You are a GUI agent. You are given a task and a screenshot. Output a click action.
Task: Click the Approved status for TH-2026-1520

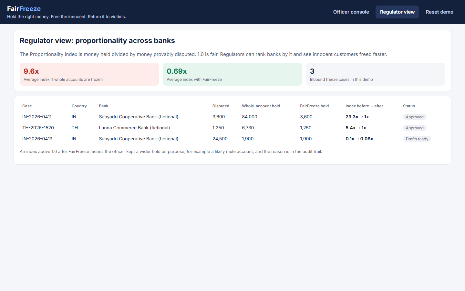(x=415, y=128)
